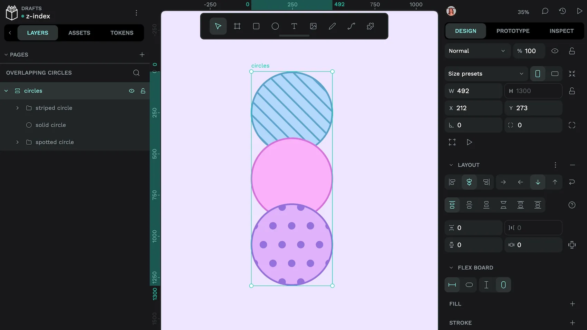The height and width of the screenshot is (330, 587).
Task: Expand the striped circle group
Action: [18, 108]
